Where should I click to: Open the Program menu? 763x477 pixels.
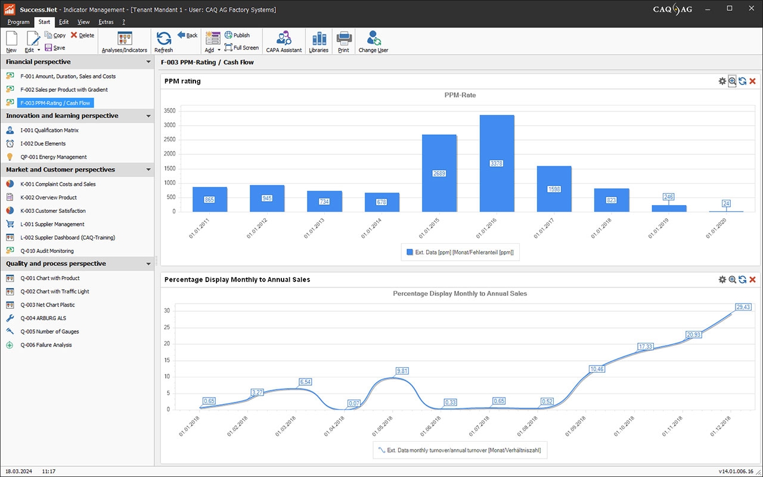tap(18, 22)
